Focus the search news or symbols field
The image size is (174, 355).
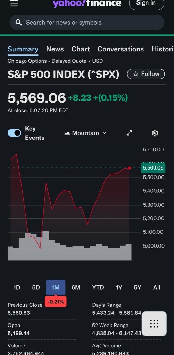[x=87, y=23]
